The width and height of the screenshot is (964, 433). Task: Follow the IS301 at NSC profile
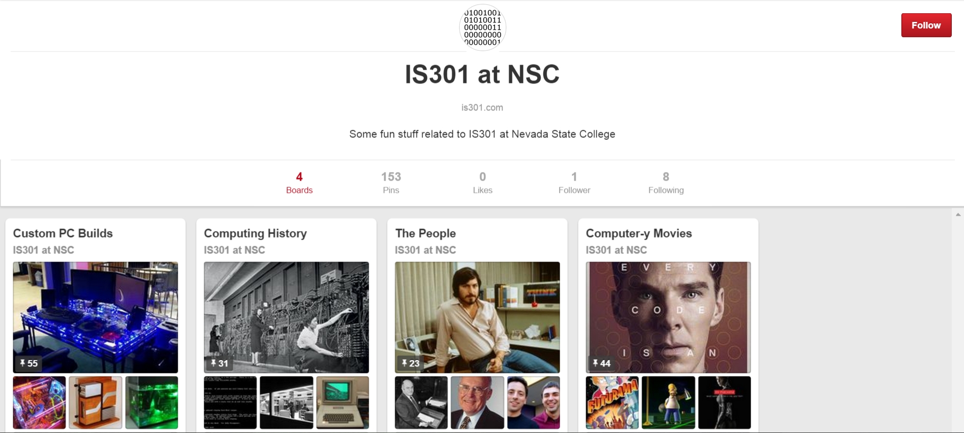click(926, 25)
